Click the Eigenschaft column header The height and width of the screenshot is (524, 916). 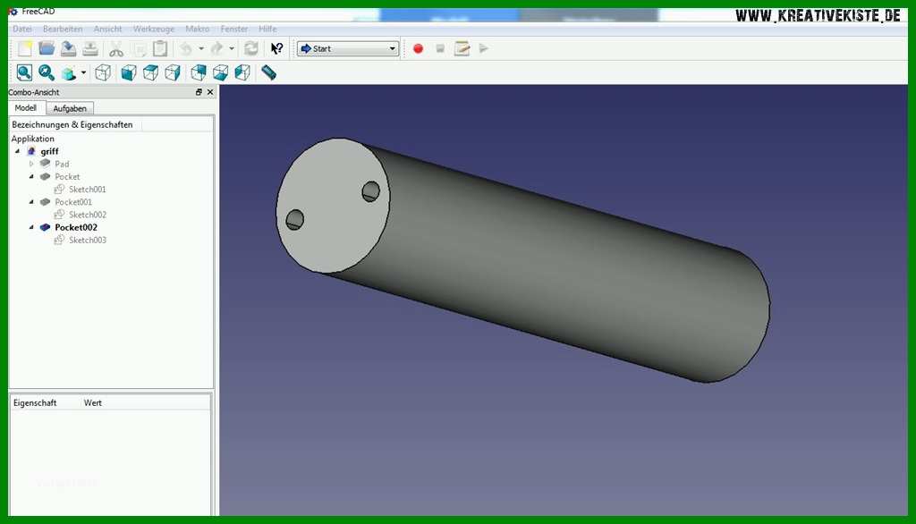[x=35, y=403]
